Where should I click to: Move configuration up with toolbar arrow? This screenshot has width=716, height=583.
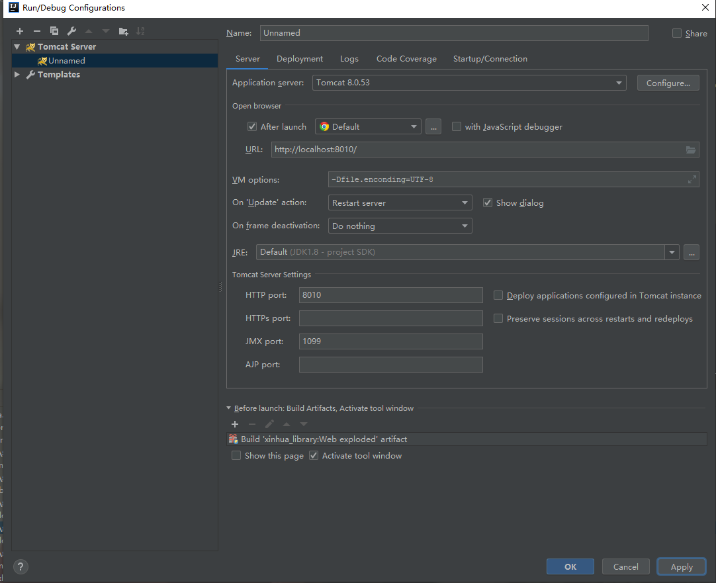89,31
